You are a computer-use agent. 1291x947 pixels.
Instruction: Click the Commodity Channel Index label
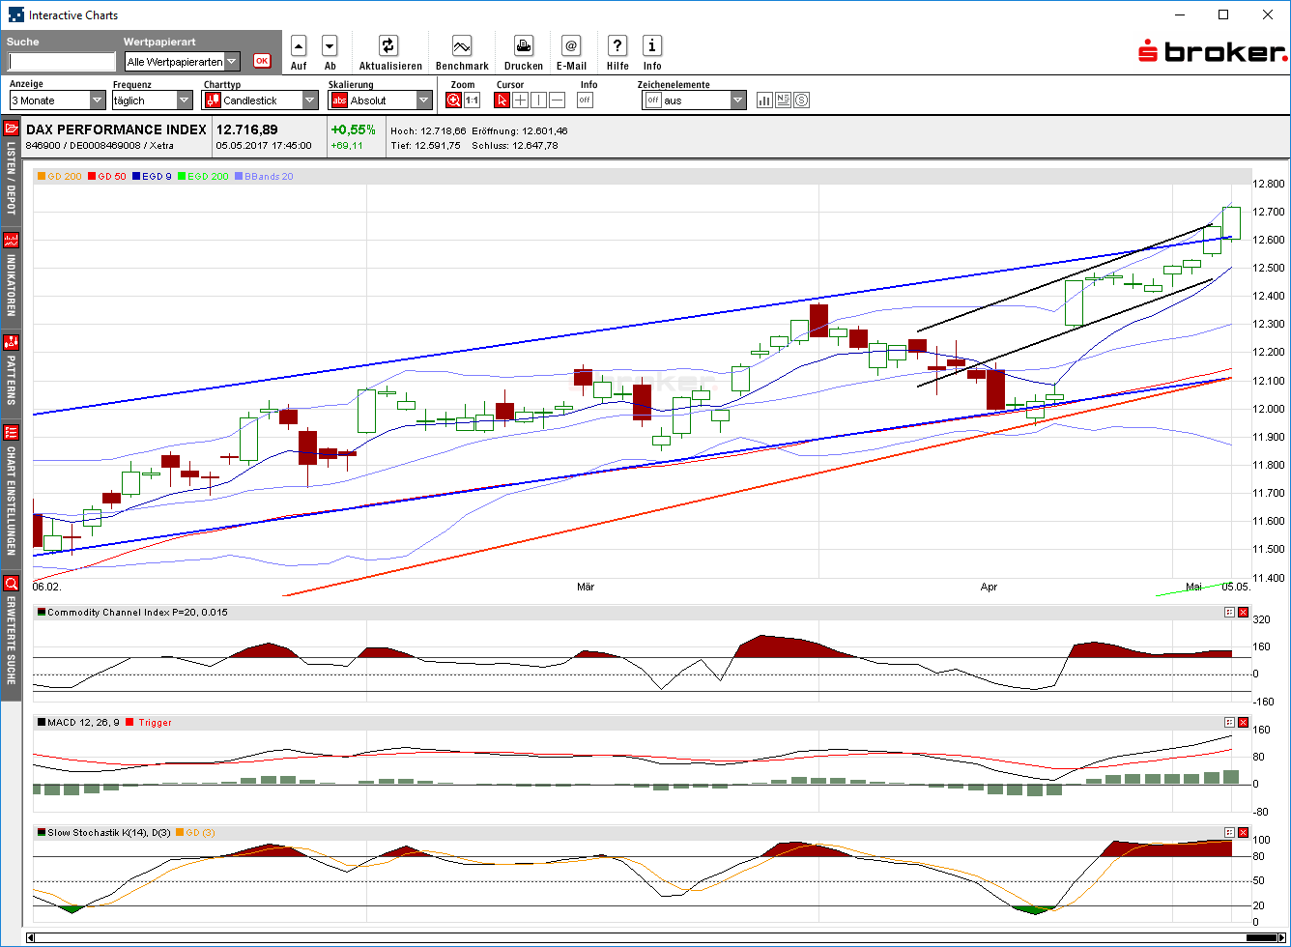pyautogui.click(x=137, y=612)
